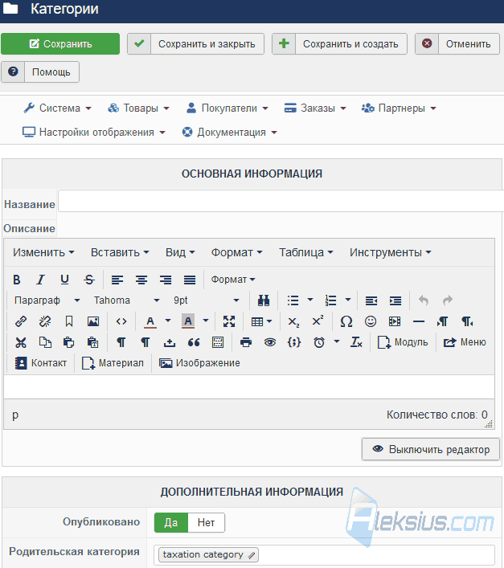The height and width of the screenshot is (568, 504).
Task: Toggle strikethrough formatting
Action: (x=89, y=280)
